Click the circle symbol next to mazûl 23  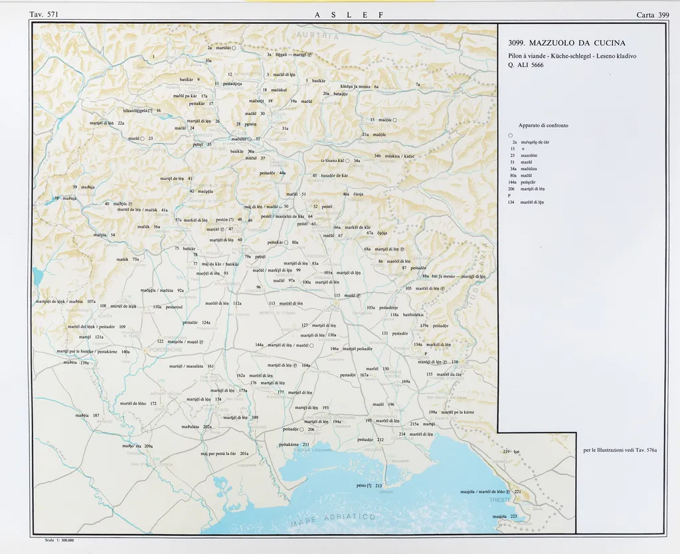point(142,138)
